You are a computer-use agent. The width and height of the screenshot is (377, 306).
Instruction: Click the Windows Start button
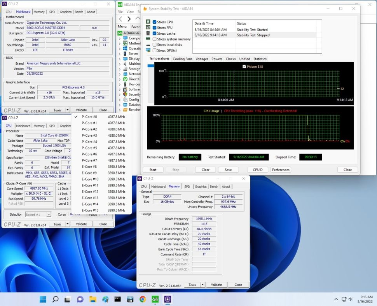(x=43, y=299)
